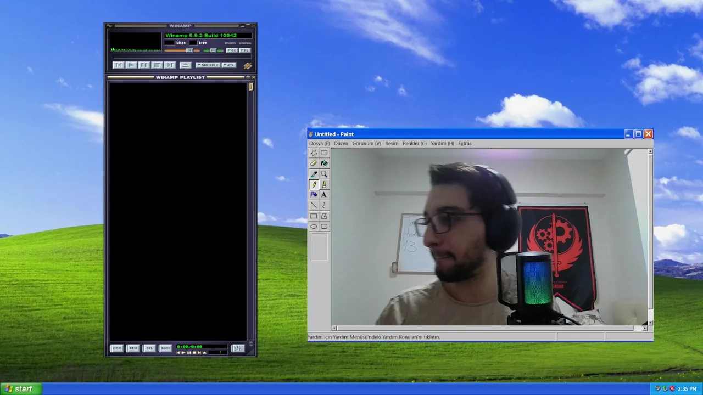Image resolution: width=703 pixels, height=395 pixels.
Task: Open the Görünüm (V) menu
Action: [366, 143]
